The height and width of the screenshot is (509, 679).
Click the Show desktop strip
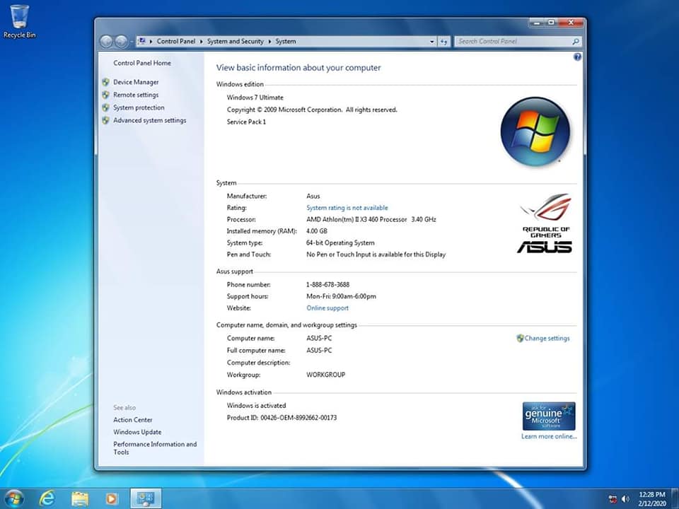tap(675, 498)
